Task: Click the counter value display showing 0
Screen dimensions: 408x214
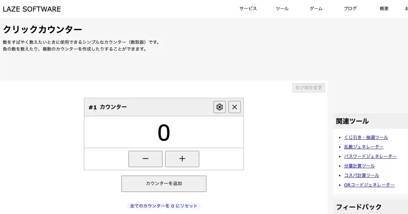Action: point(164,133)
